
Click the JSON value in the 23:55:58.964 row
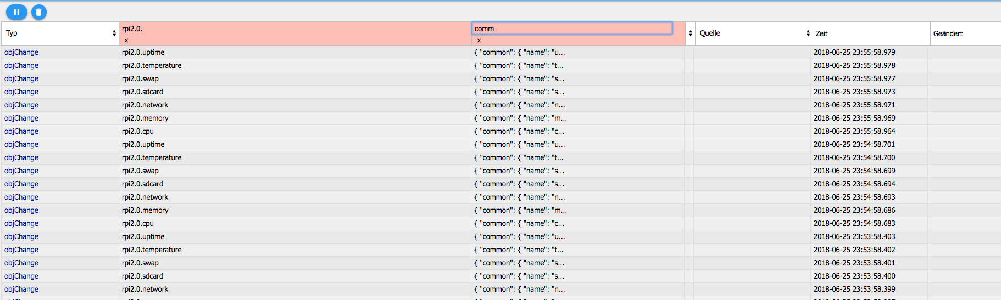519,132
